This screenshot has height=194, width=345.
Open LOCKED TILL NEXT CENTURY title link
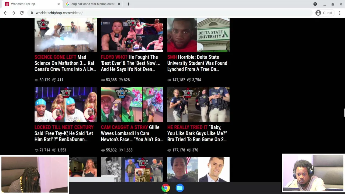(64, 133)
